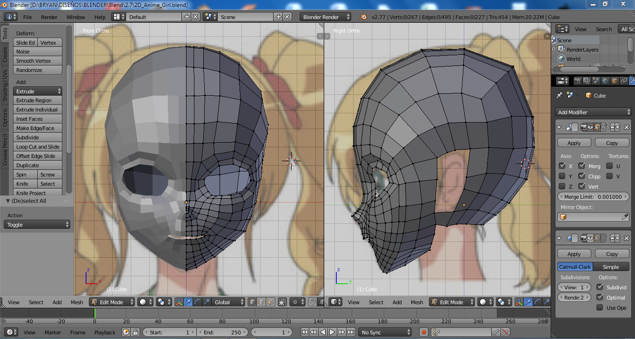The image size is (635, 339).
Task: Apply the Mirror modifier
Action: [x=574, y=143]
